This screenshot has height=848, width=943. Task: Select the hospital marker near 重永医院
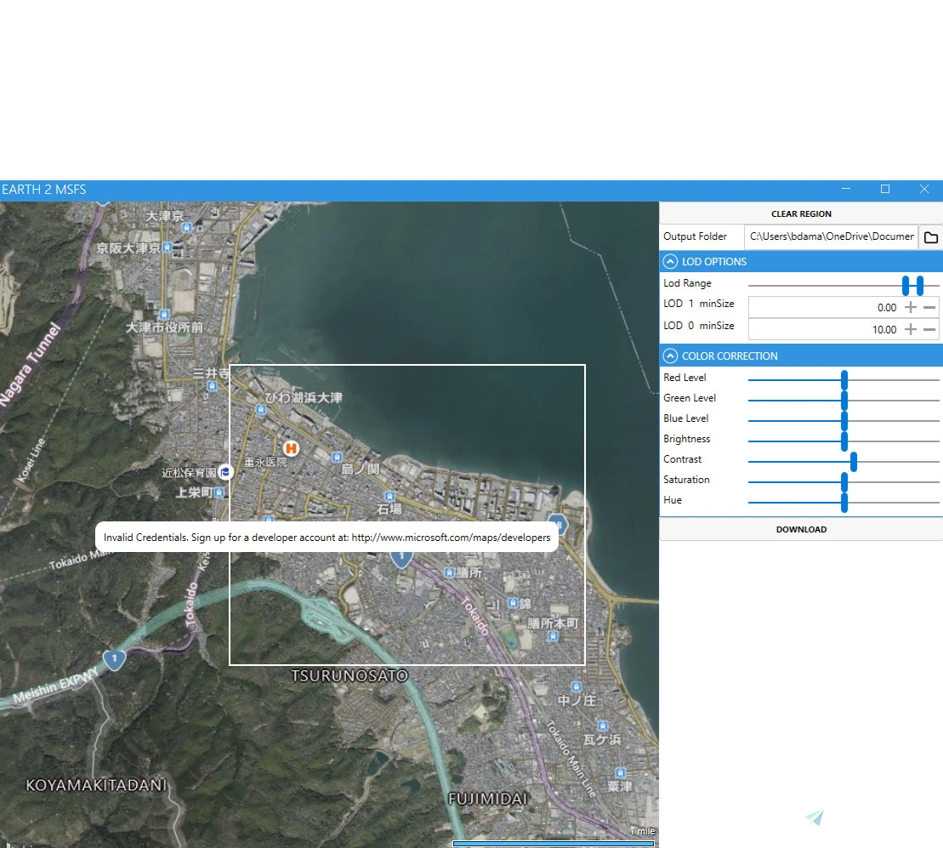click(291, 449)
